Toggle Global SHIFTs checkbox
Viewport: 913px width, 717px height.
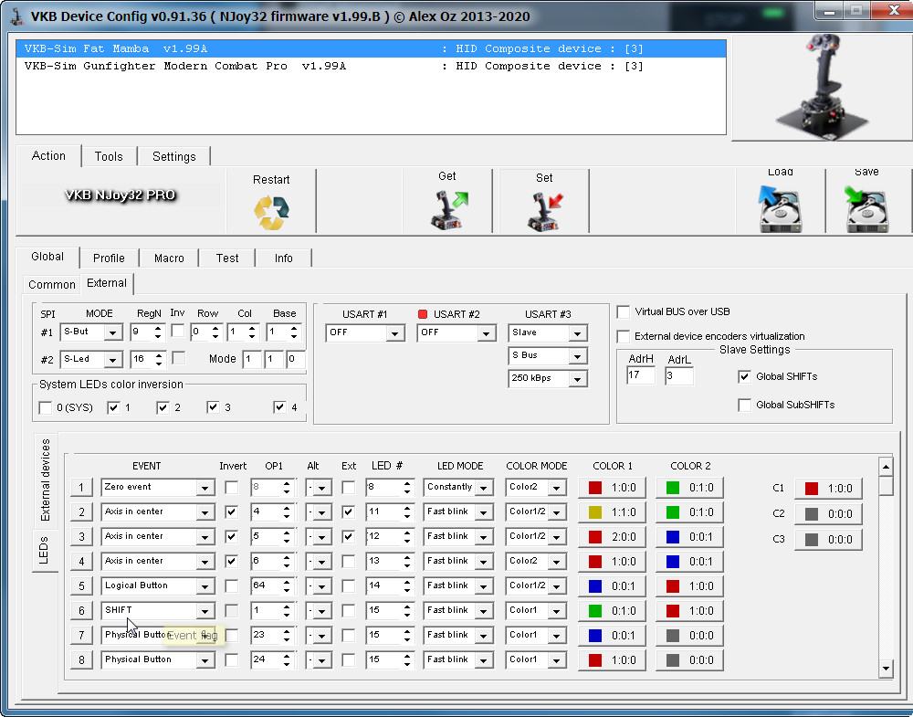tap(745, 376)
